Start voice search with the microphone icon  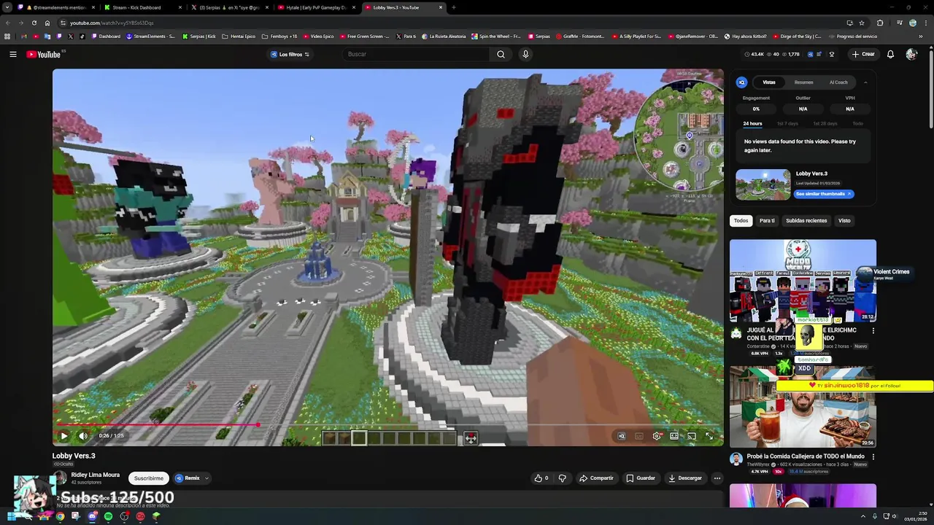(x=525, y=54)
